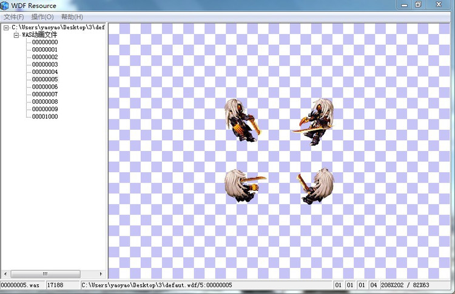This screenshot has width=455, height=294.
Task: Click the bottom-left character sprite frame
Action: [244, 185]
